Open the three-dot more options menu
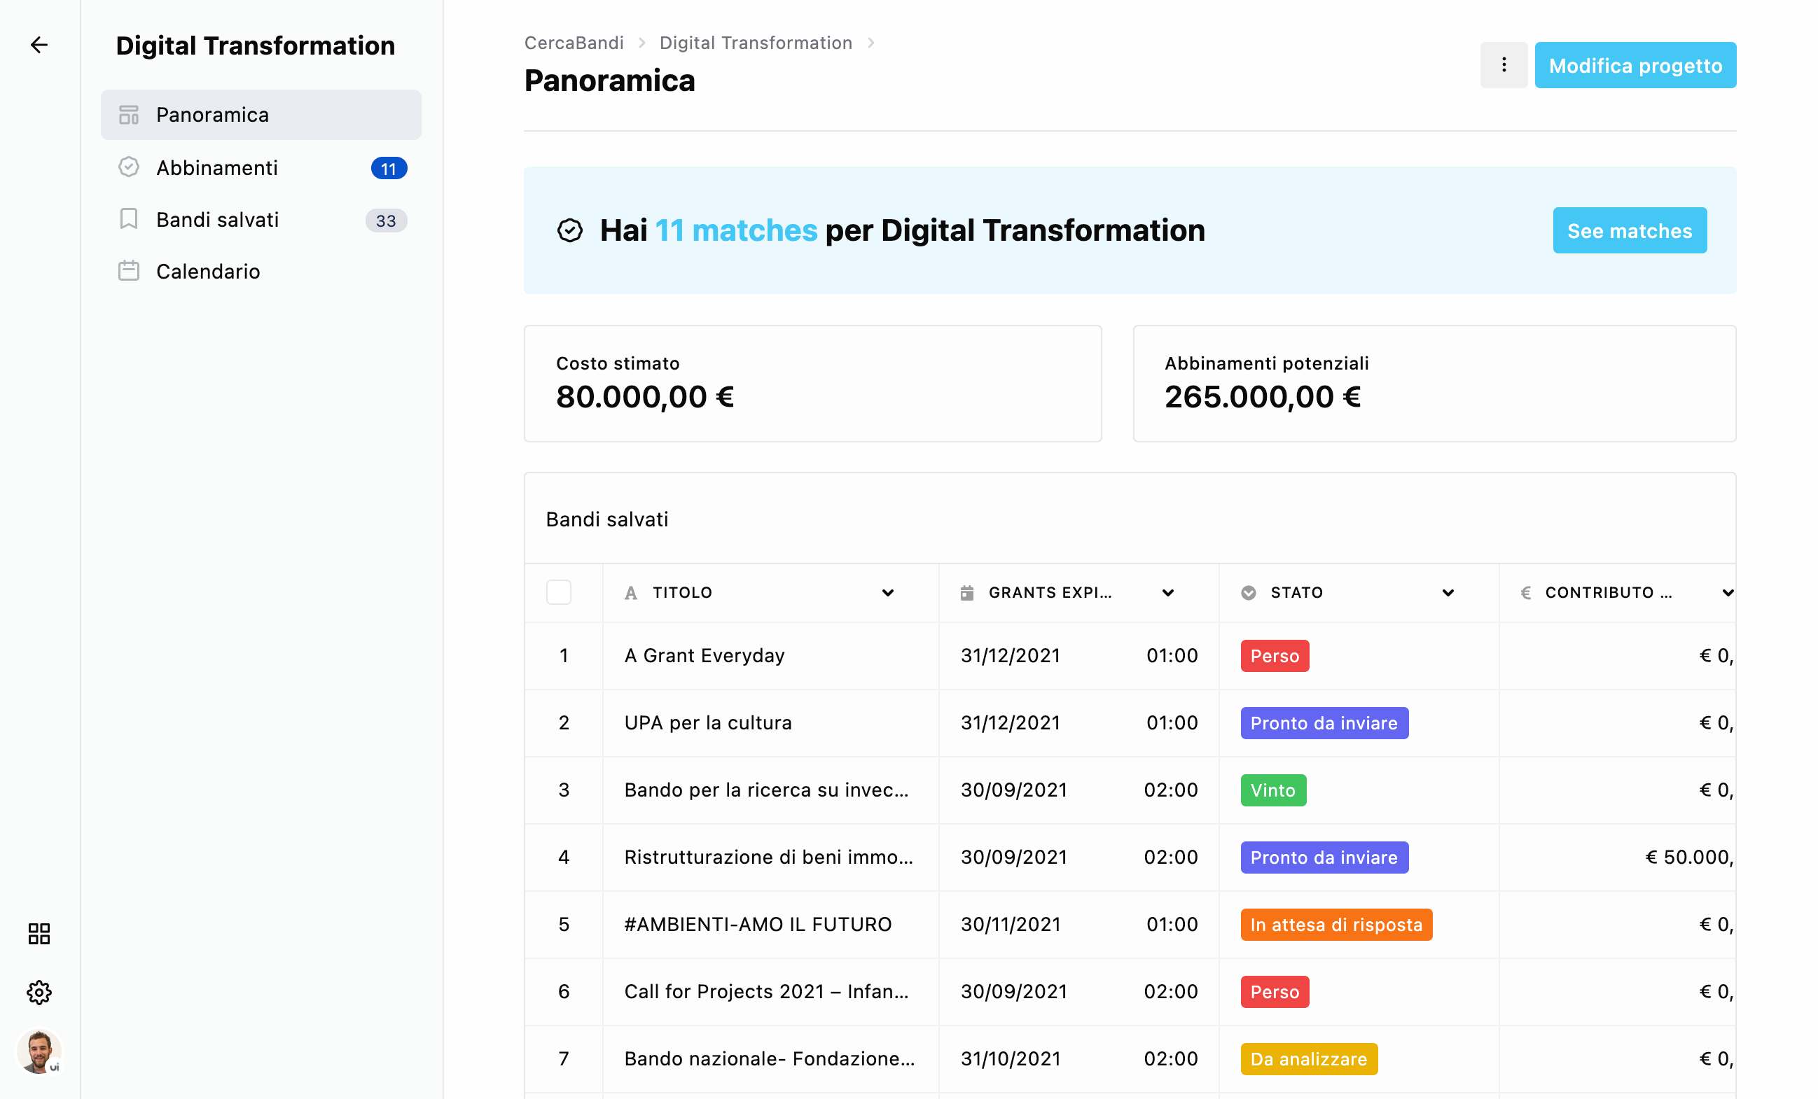This screenshot has width=1818, height=1099. pyautogui.click(x=1504, y=65)
